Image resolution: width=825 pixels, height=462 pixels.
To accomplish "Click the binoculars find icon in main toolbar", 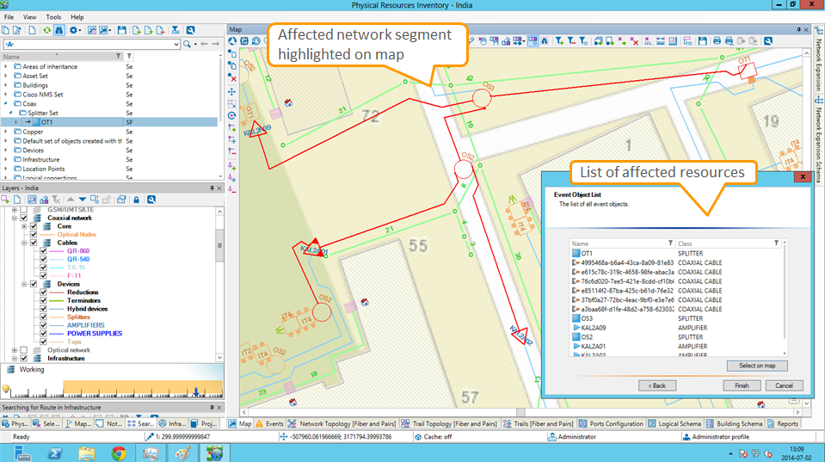I will [x=59, y=30].
